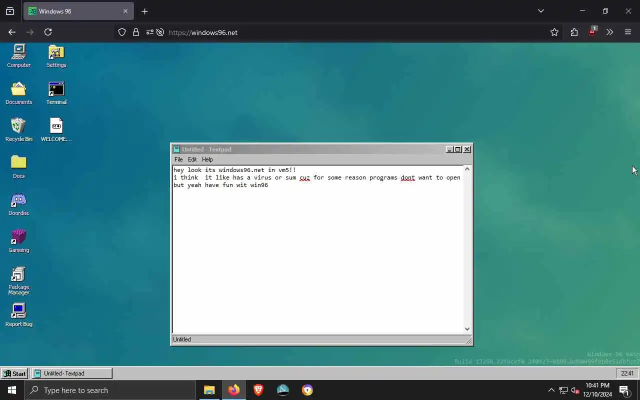This screenshot has width=640, height=400.
Task: Launch the Terminal desktop shortcut
Action: (56, 93)
